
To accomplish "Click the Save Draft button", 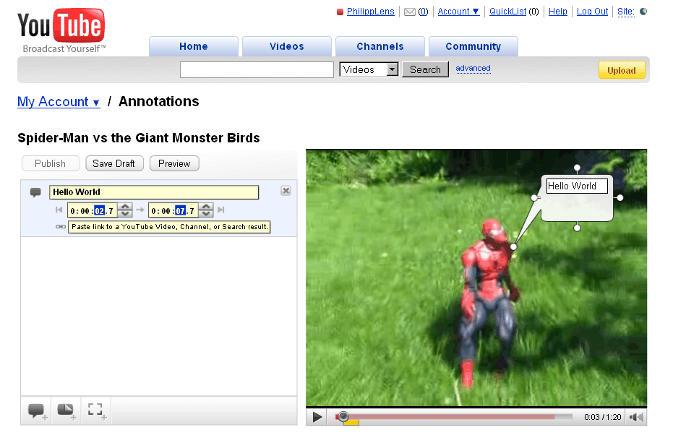I will coord(114,163).
